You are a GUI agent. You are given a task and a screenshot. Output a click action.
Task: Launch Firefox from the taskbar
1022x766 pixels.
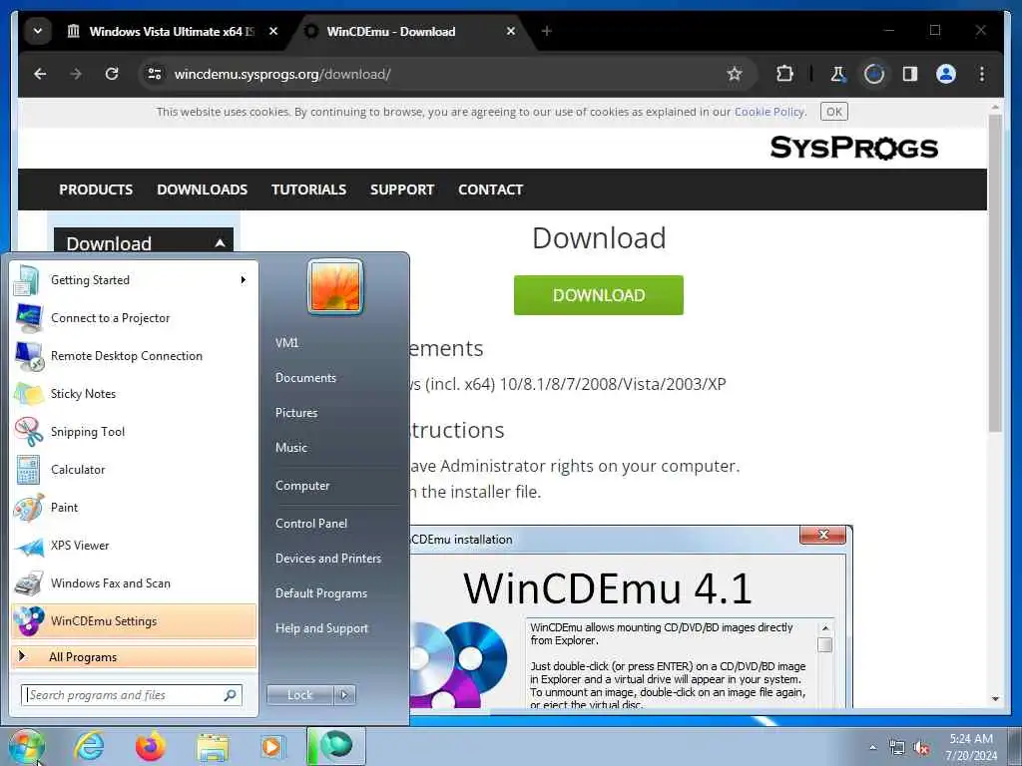(x=150, y=746)
